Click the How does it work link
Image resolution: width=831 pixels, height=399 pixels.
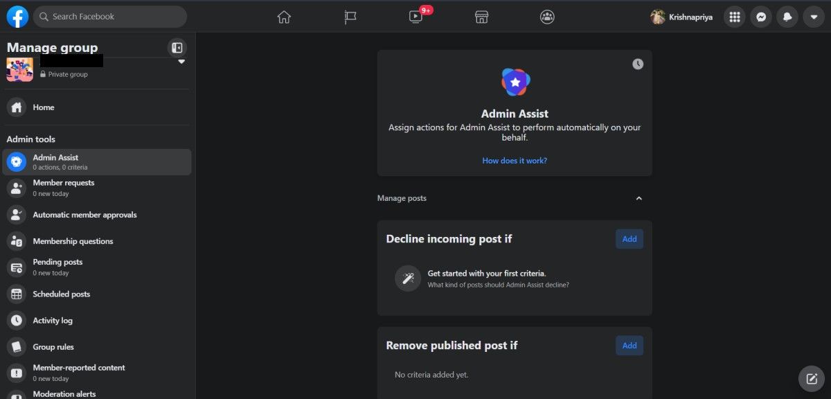coord(515,160)
